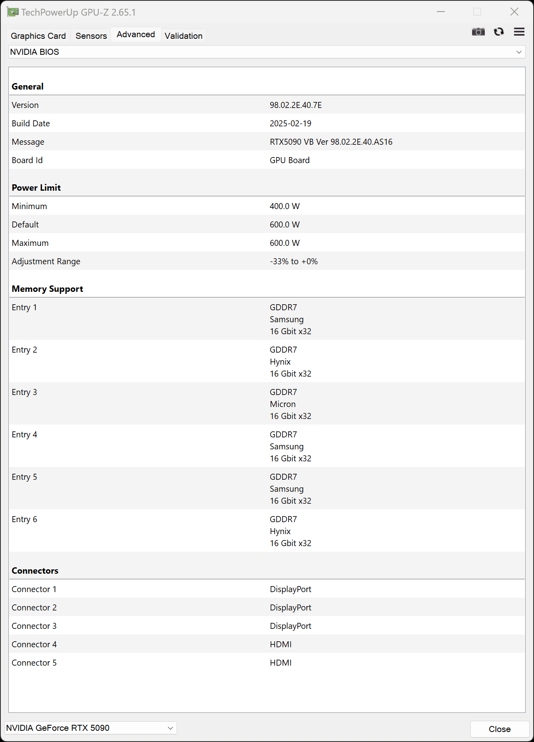Select the Entry 3 Micron memory row
The height and width of the screenshot is (742, 534).
coord(267,403)
